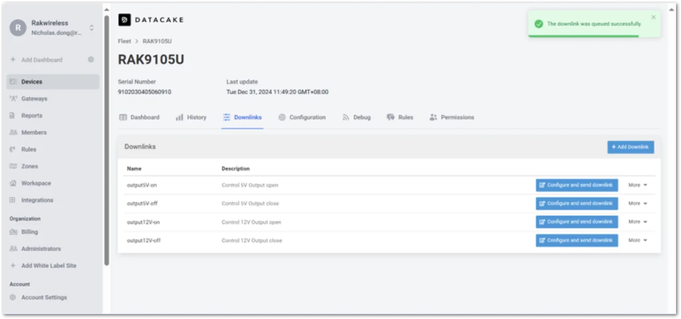Open Integrations in the sidebar
Image resolution: width=681 pixels, height=319 pixels.
(37, 200)
